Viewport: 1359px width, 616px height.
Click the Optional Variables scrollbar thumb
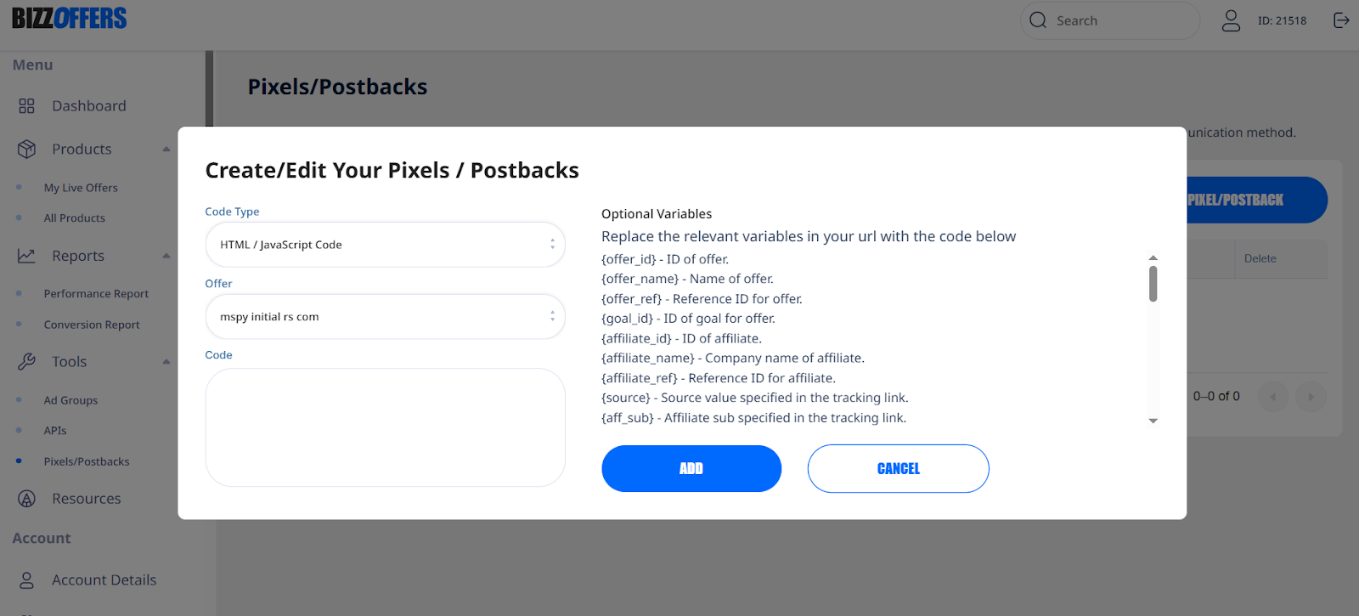pyautogui.click(x=1153, y=284)
